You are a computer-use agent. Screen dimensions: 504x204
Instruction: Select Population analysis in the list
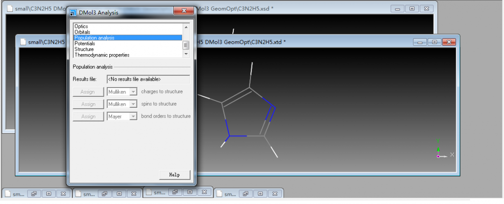tap(127, 37)
